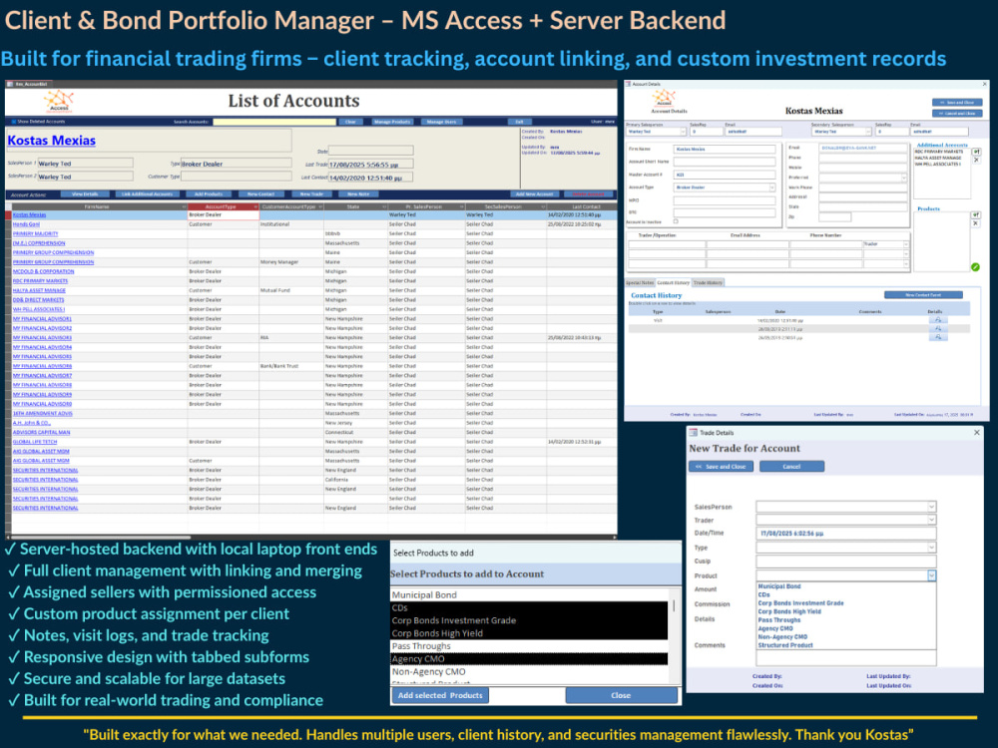
Task: Click the Firm Name field in Account Details
Action: [725, 149]
